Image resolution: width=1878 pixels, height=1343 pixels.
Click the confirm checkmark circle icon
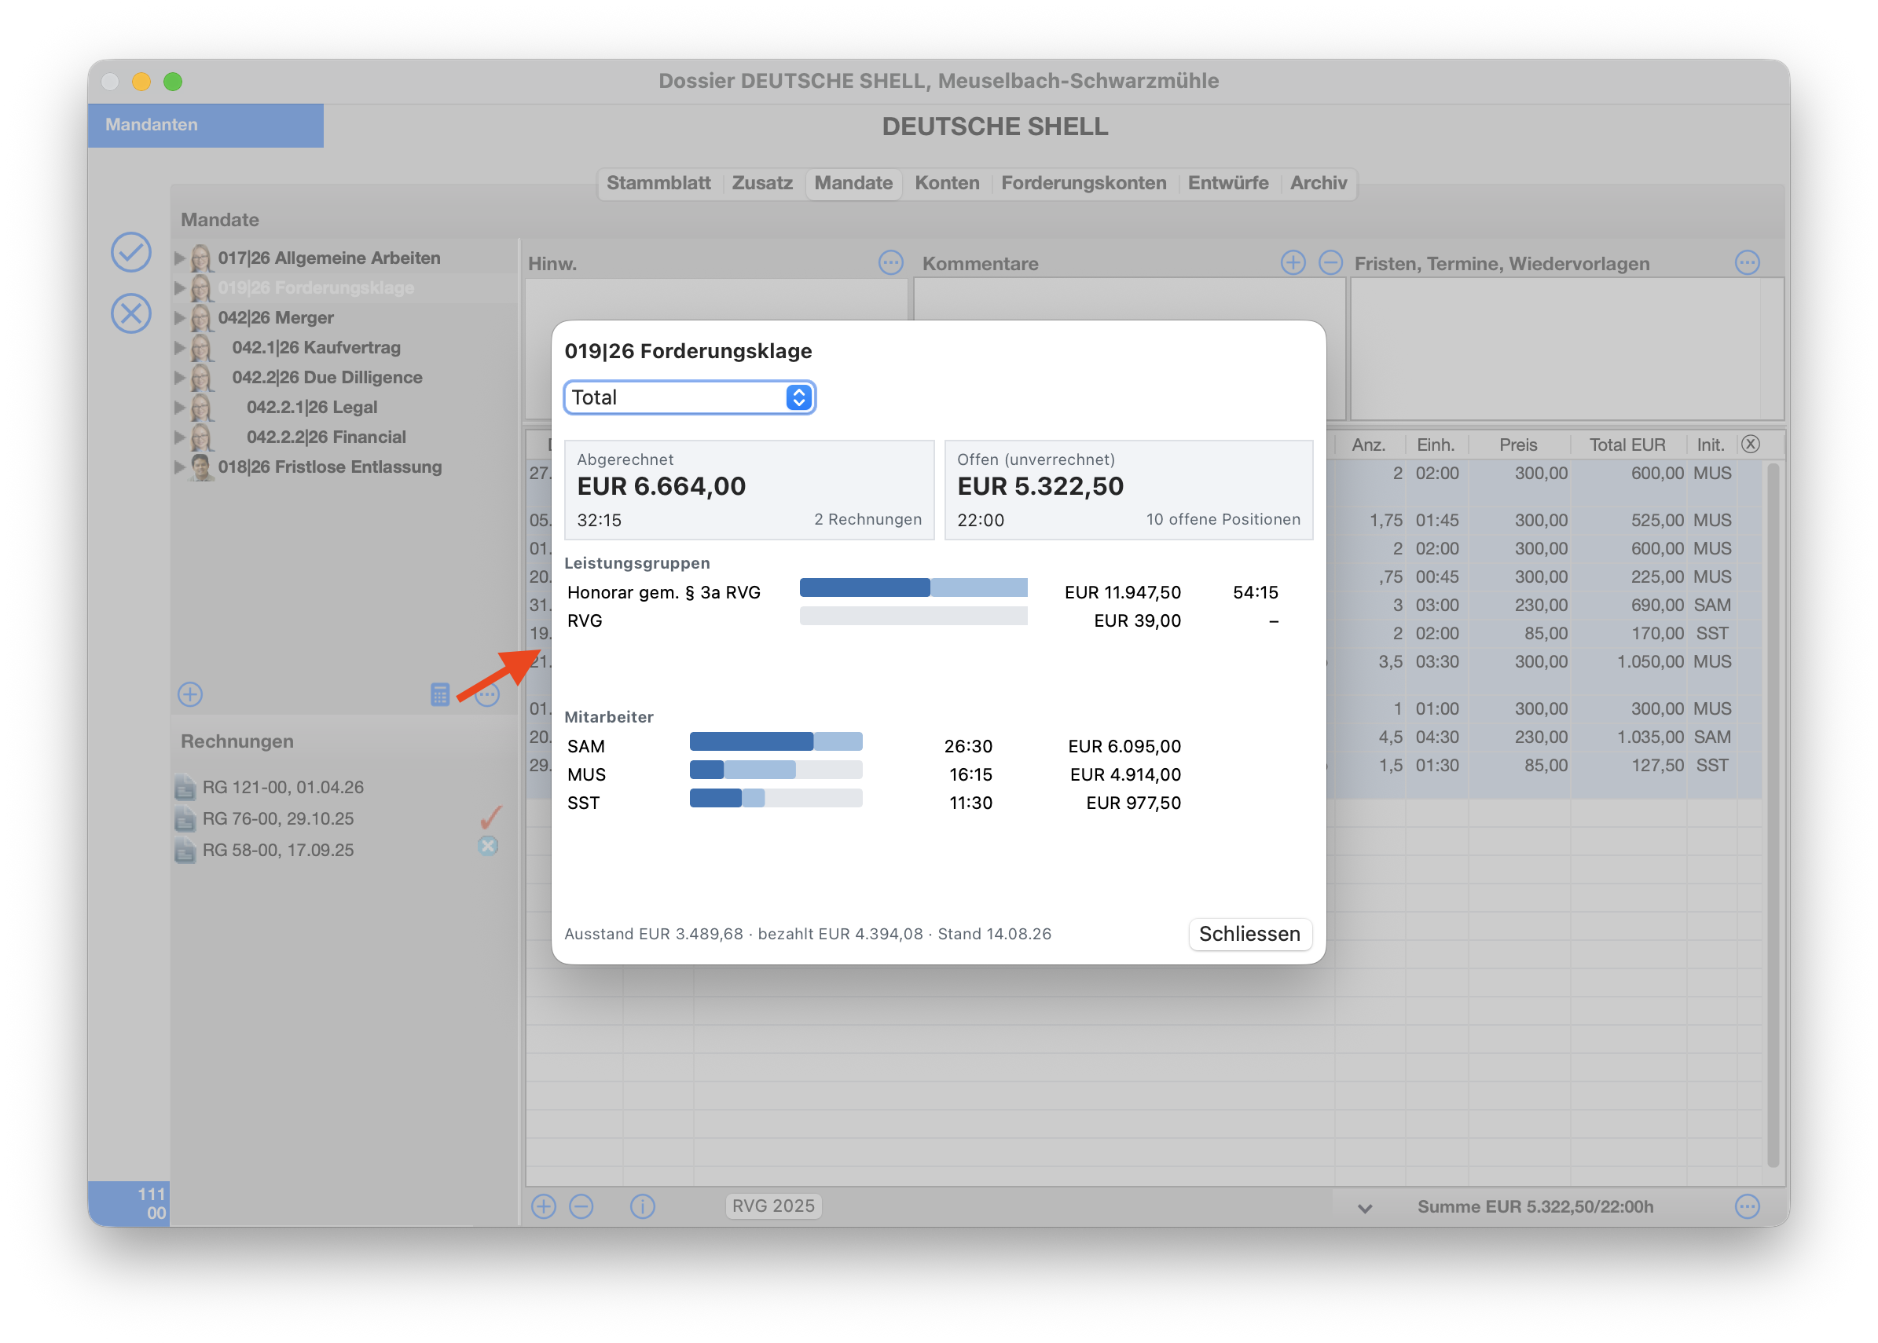pos(130,252)
